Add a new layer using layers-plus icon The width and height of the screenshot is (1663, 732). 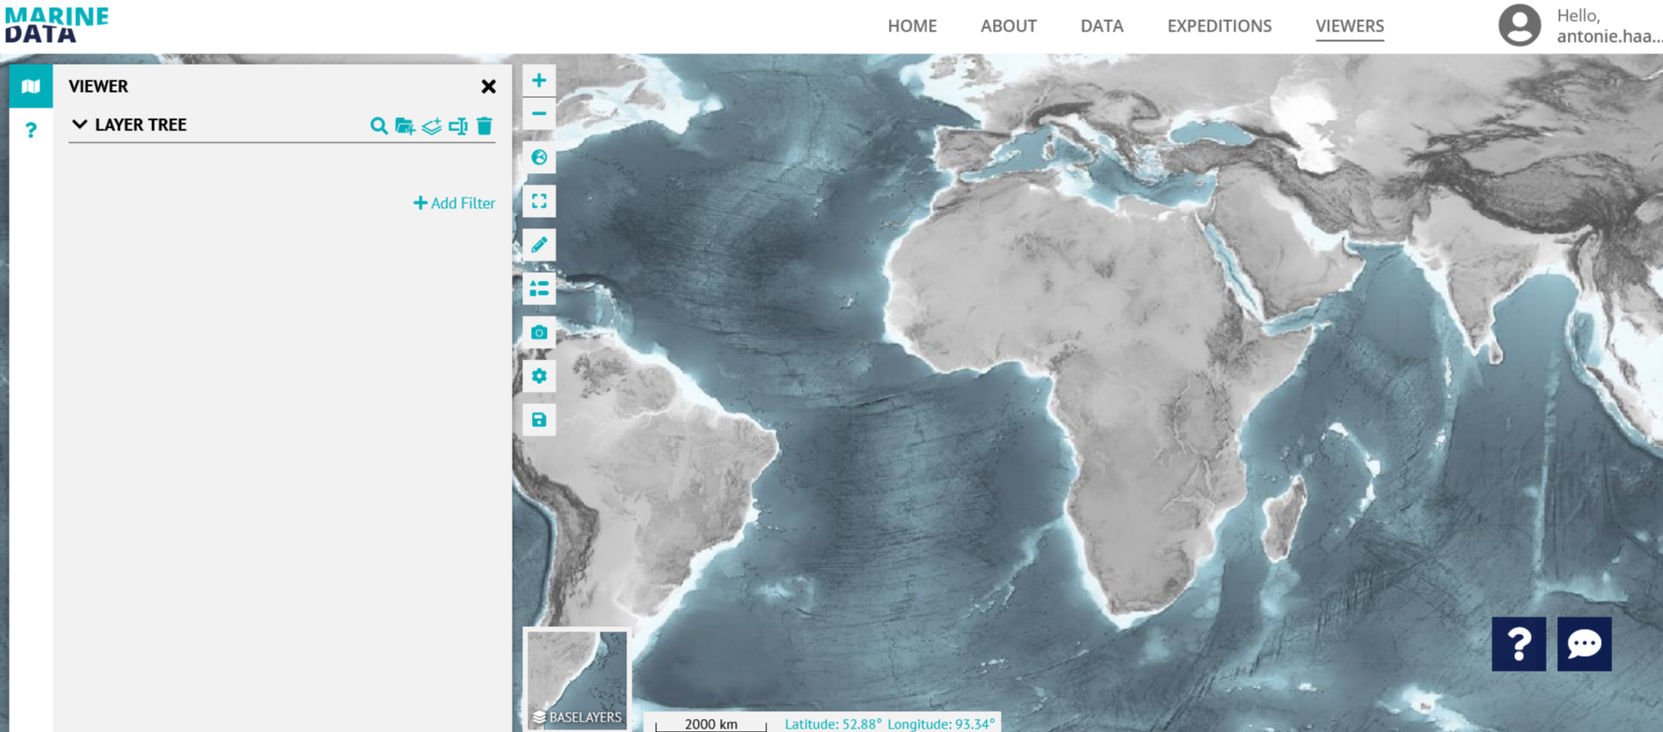tap(431, 126)
